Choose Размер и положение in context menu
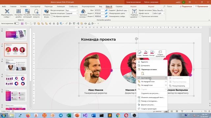The height and width of the screenshot is (118, 211). pyautogui.click(x=152, y=101)
